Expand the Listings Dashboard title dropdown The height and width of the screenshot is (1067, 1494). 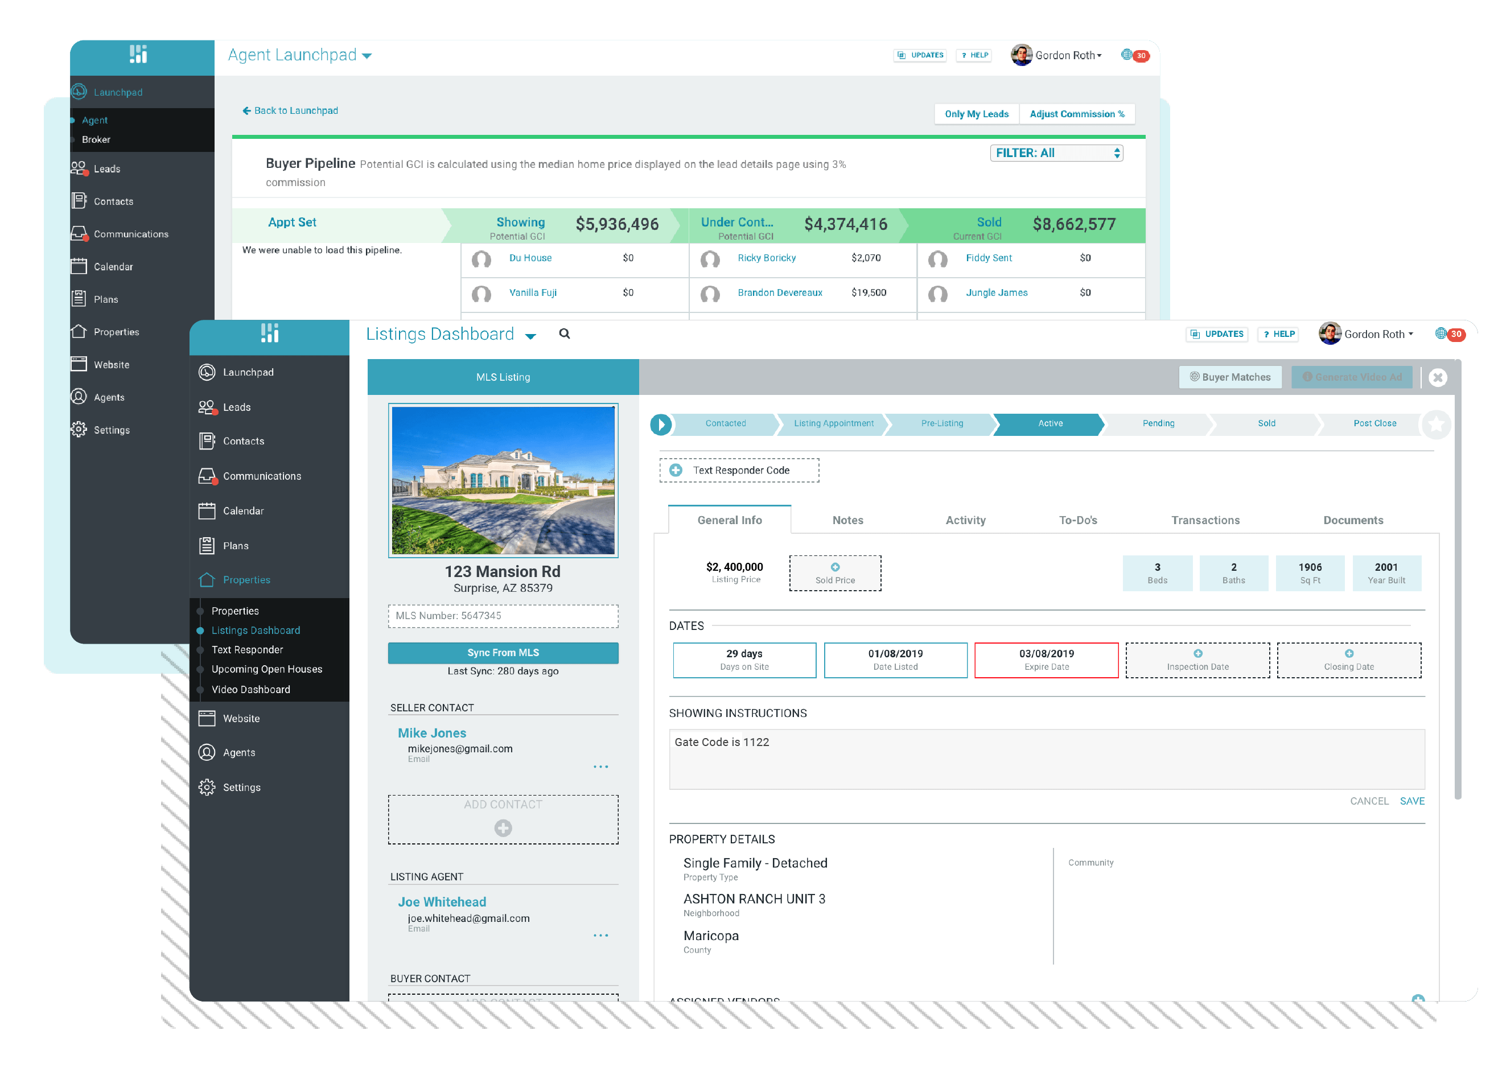(x=531, y=336)
